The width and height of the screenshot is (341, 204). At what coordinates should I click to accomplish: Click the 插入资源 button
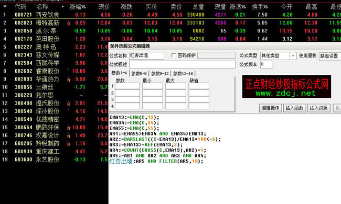[319, 108]
